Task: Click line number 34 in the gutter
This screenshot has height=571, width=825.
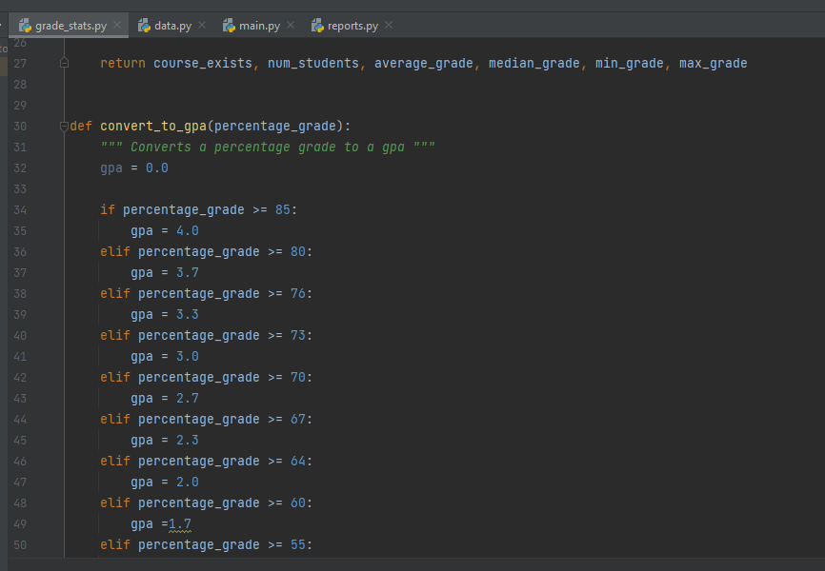Action: (x=20, y=210)
